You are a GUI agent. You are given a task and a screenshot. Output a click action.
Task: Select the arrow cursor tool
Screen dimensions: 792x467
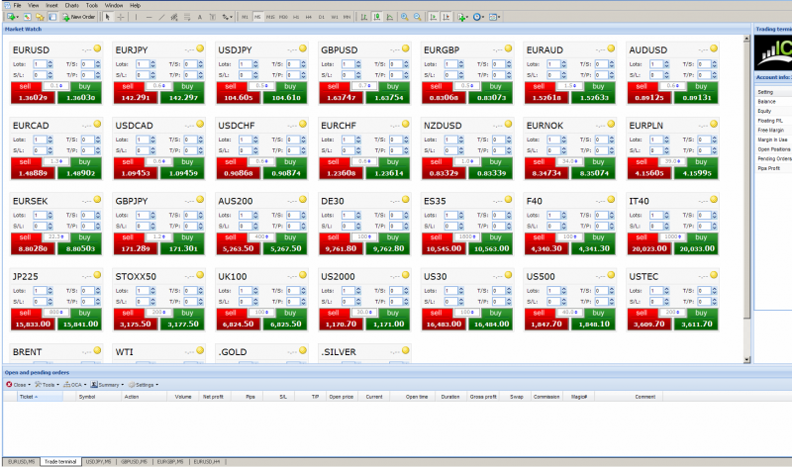108,17
